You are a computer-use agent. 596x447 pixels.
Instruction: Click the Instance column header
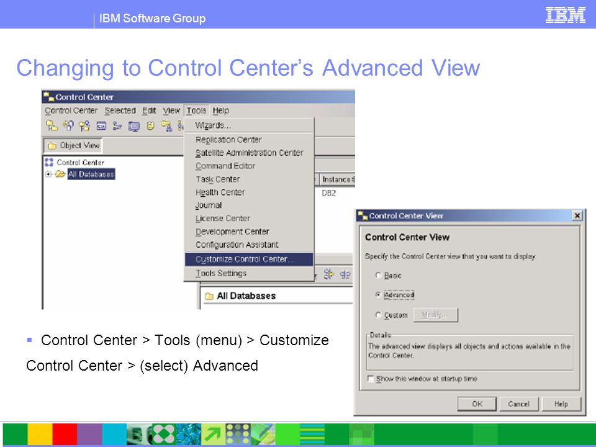click(338, 179)
